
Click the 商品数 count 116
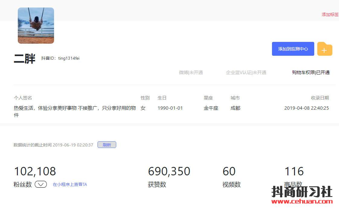point(294,171)
